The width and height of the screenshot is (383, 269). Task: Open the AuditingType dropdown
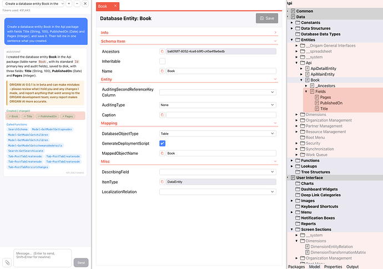218,105
